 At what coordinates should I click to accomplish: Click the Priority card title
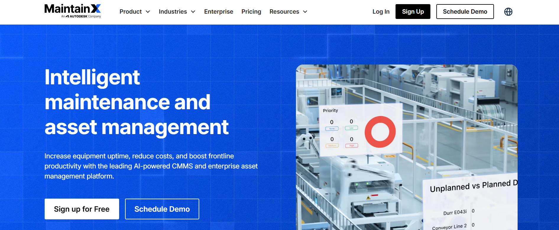click(330, 110)
